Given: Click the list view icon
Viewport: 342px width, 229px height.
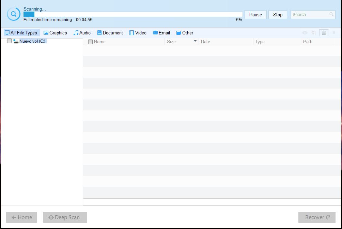Looking at the screenshot, I should tap(323, 33).
